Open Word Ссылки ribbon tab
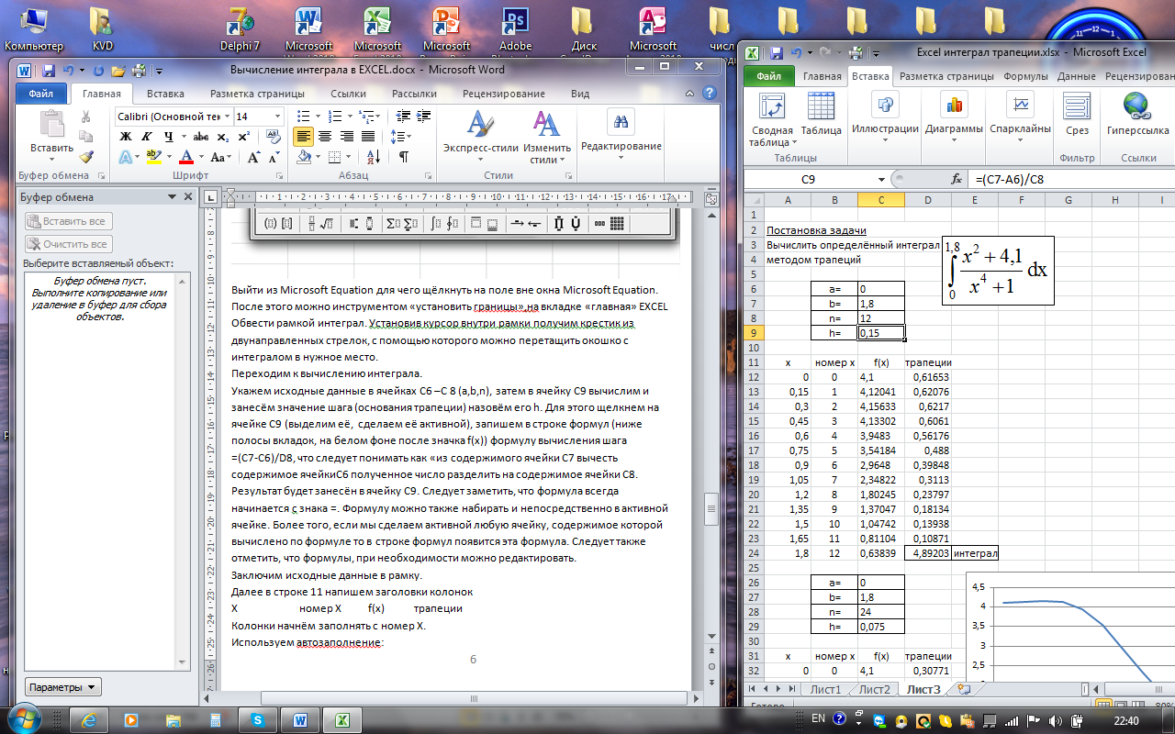1175x734 pixels. pos(349,94)
